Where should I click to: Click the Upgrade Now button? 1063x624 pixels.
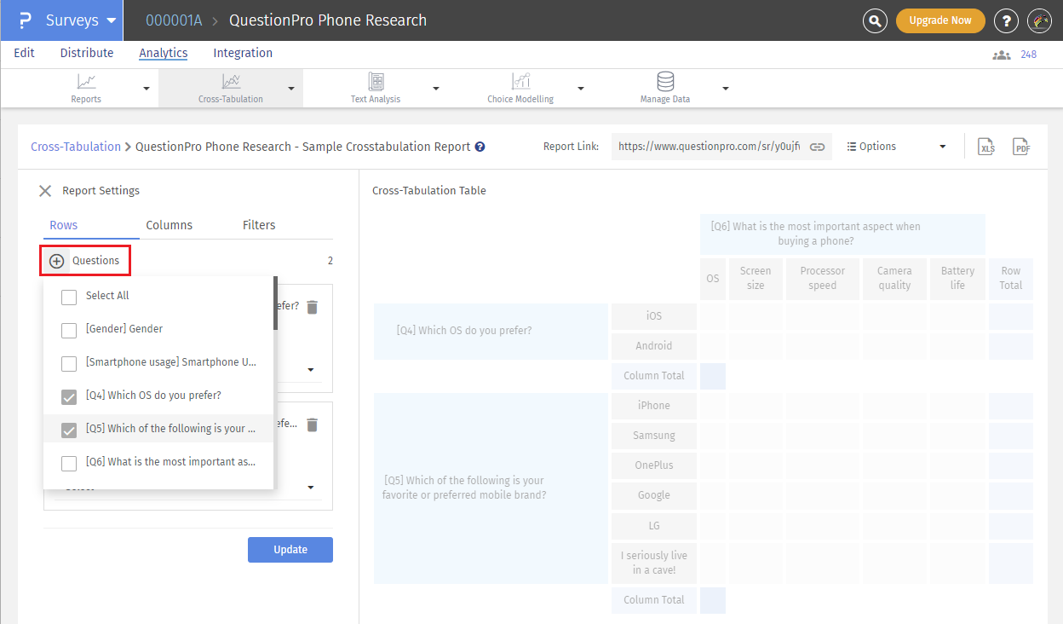(939, 20)
